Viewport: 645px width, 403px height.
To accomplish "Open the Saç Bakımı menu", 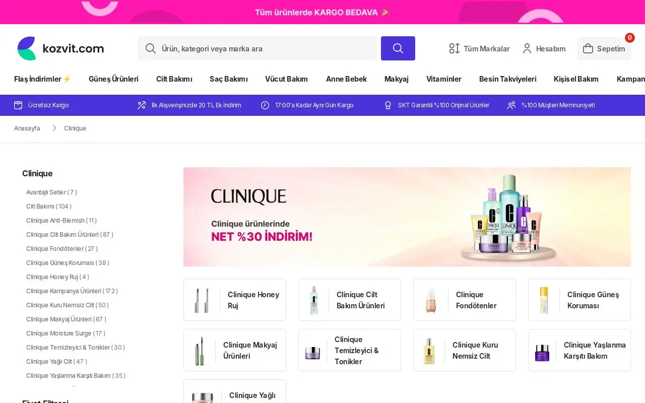I will [229, 79].
